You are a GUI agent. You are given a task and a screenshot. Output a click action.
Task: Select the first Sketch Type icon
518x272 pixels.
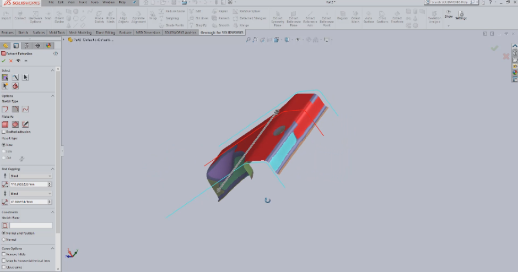pos(5,109)
